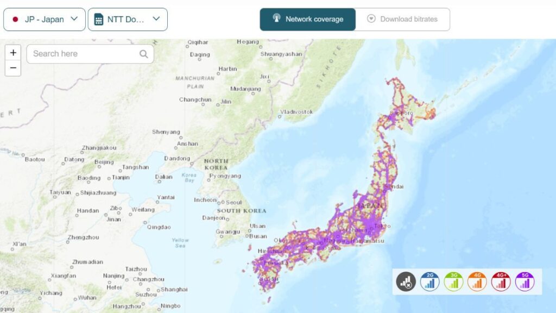Select the 4G+ coverage legend icon

[502, 282]
